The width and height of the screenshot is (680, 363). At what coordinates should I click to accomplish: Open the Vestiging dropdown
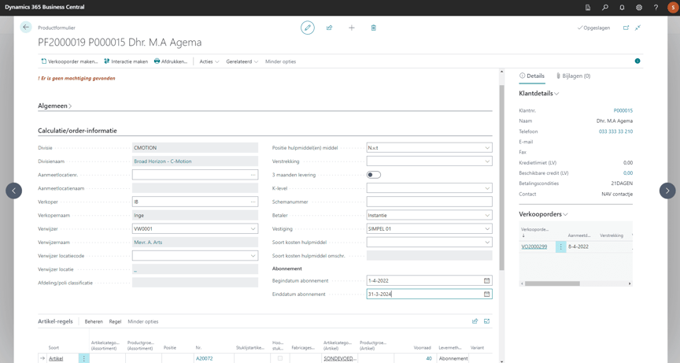pos(487,228)
